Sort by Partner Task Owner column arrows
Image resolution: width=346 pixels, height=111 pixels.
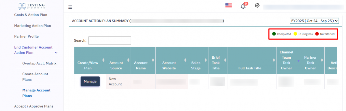coord(322,60)
